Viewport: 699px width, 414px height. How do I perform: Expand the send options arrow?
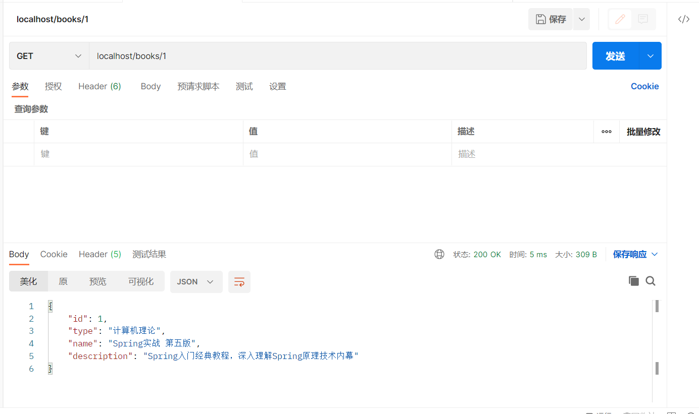pos(651,56)
